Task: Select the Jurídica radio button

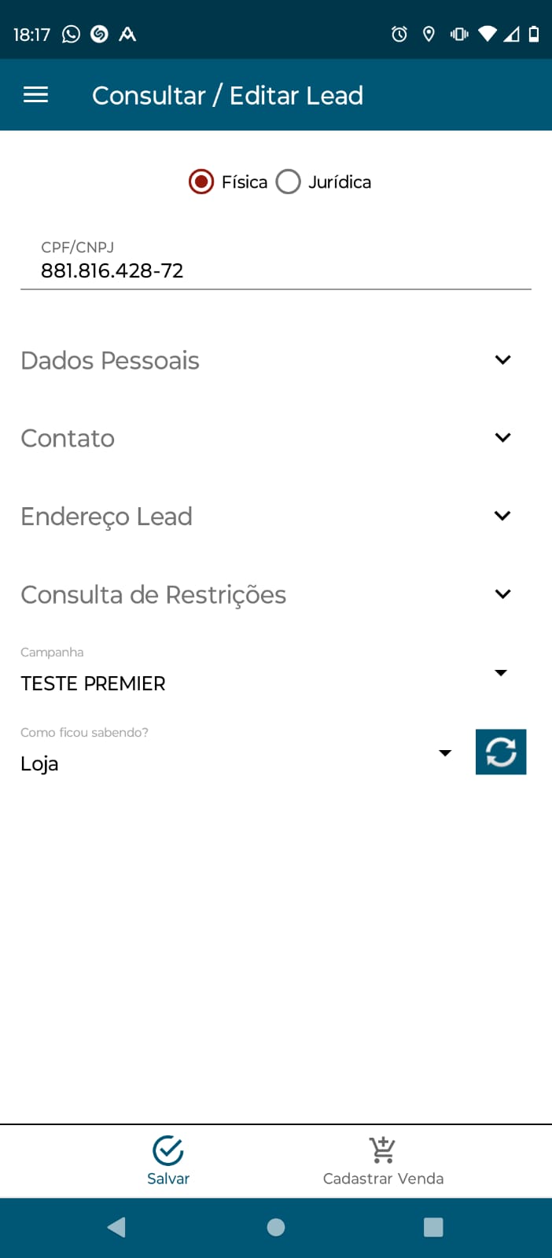Action: 289,182
